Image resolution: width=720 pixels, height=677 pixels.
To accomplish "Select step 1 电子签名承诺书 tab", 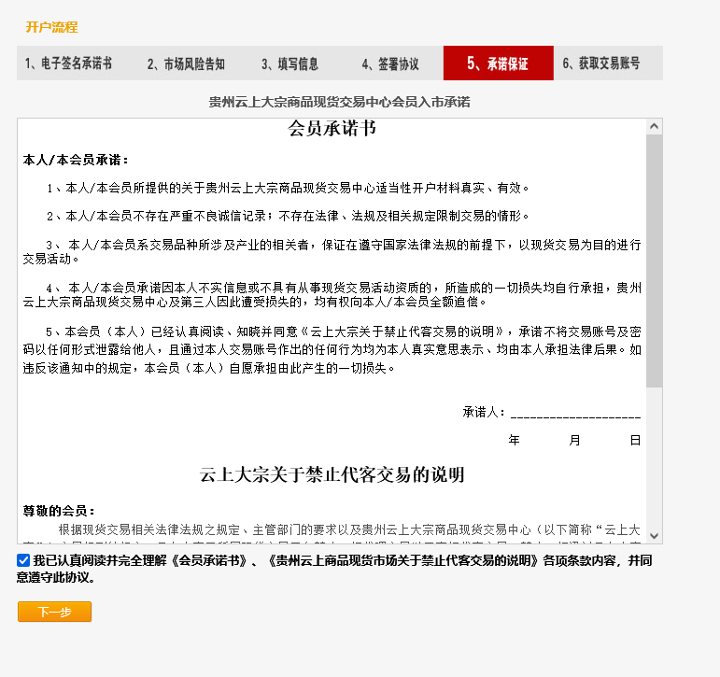I will tap(68, 63).
